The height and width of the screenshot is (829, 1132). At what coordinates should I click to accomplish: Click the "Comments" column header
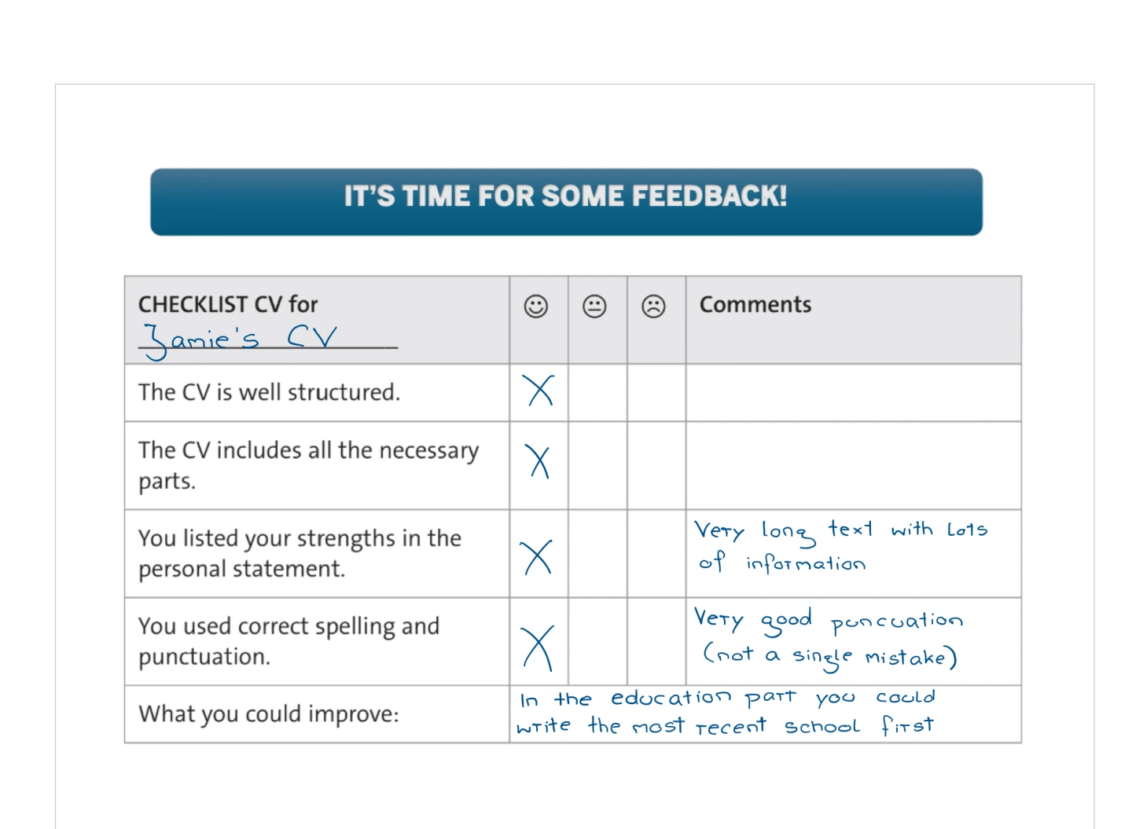[755, 305]
